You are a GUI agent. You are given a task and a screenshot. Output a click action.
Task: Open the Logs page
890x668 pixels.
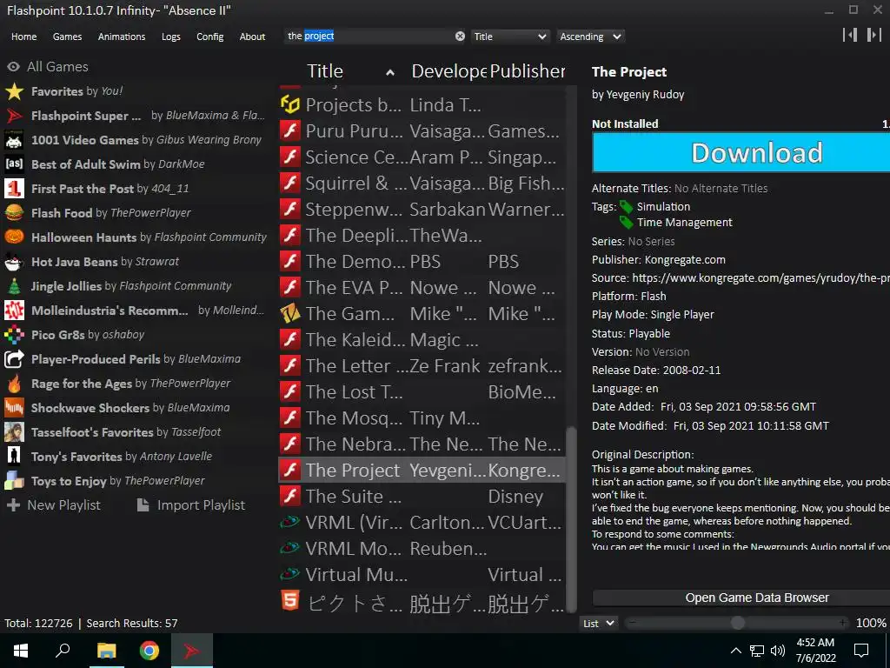[x=171, y=37]
